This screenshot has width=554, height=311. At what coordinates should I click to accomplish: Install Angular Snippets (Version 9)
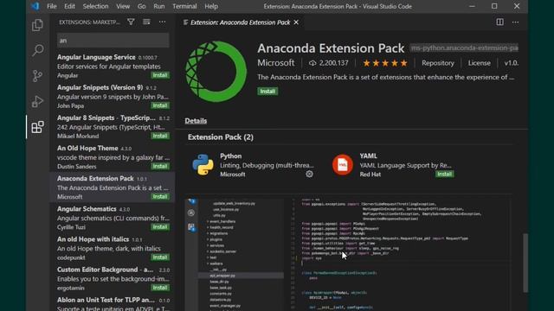(x=160, y=105)
